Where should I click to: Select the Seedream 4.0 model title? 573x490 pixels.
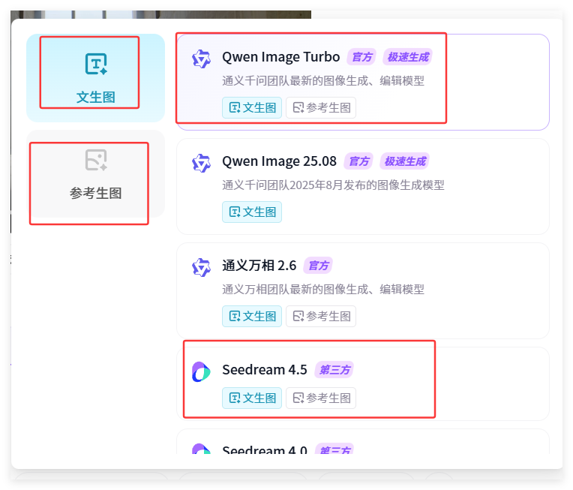point(265,449)
